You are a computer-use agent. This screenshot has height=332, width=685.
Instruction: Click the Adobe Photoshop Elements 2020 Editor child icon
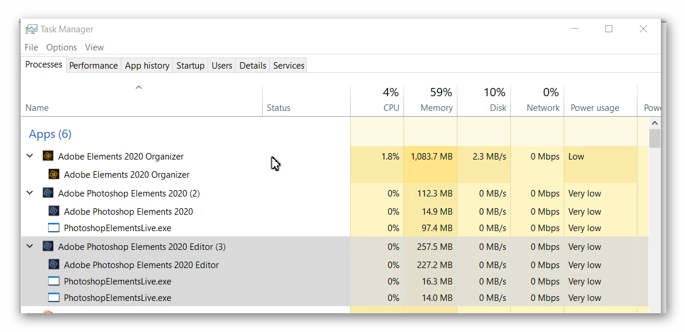point(54,265)
